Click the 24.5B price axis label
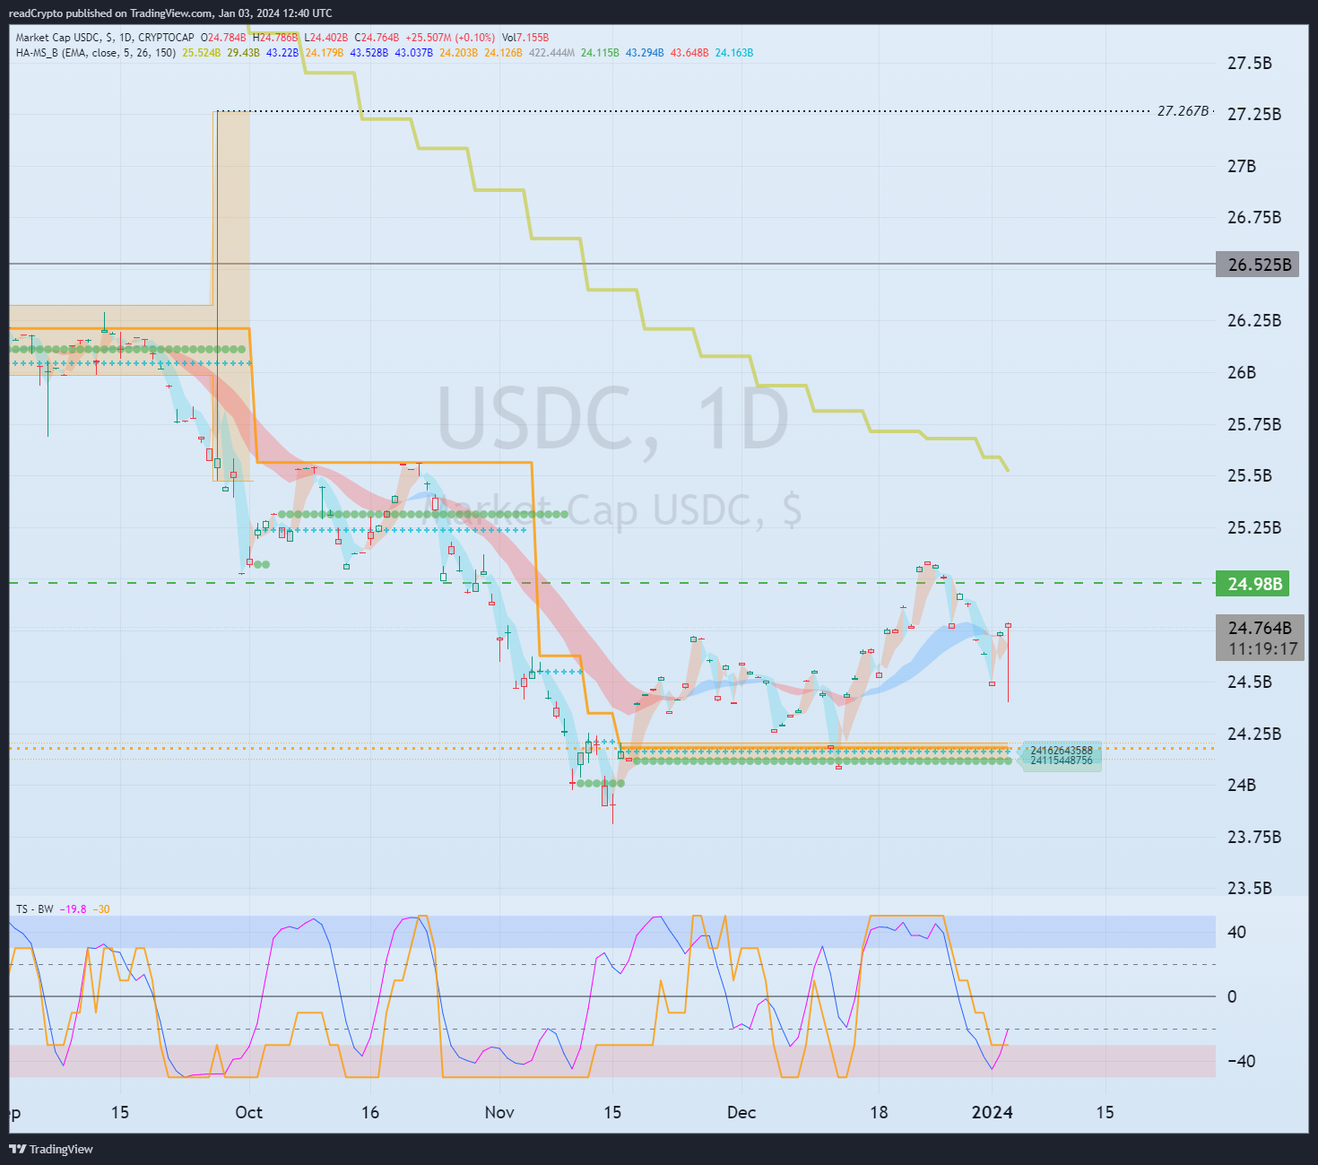This screenshot has width=1318, height=1165. tap(1249, 682)
